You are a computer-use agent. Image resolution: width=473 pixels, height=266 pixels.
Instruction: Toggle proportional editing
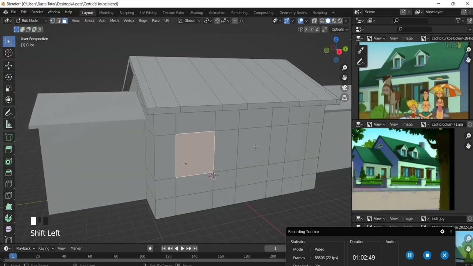tap(235, 21)
